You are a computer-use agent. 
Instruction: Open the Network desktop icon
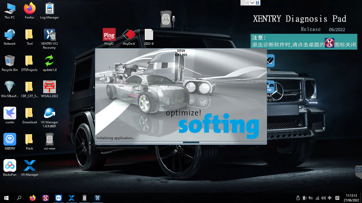(10, 37)
